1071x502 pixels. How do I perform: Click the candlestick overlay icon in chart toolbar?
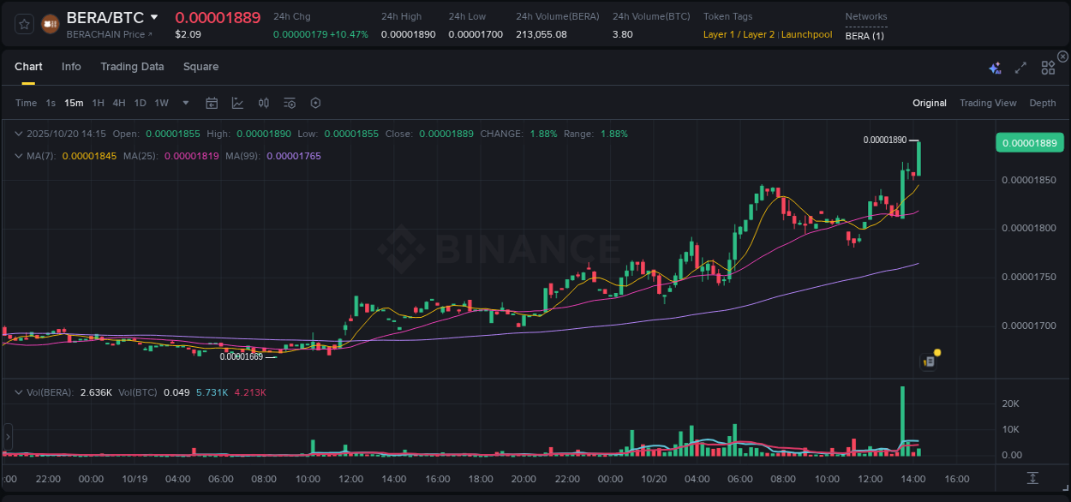263,103
